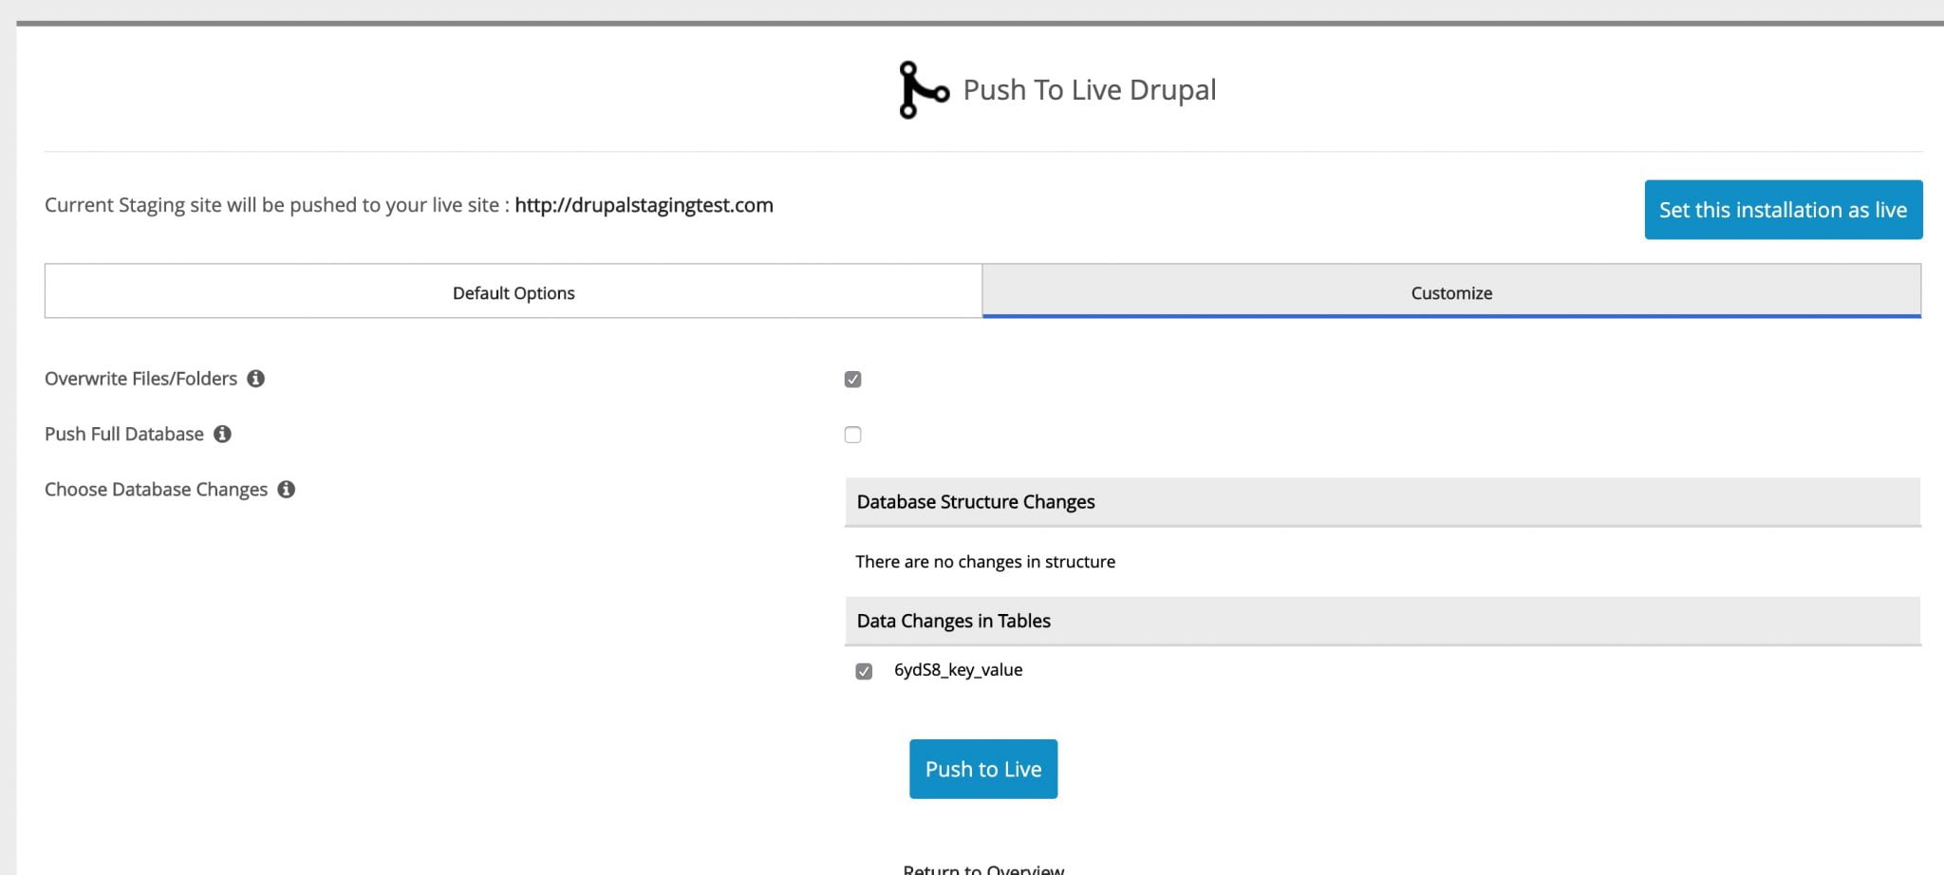This screenshot has width=1944, height=875.
Task: Click the Current Staging site description text
Action: [x=275, y=205]
